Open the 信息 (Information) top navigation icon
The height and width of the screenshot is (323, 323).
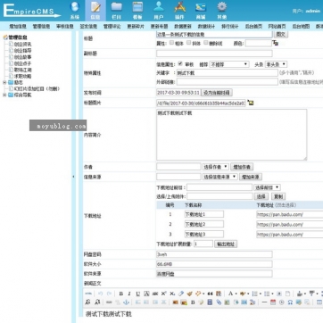(x=95, y=10)
